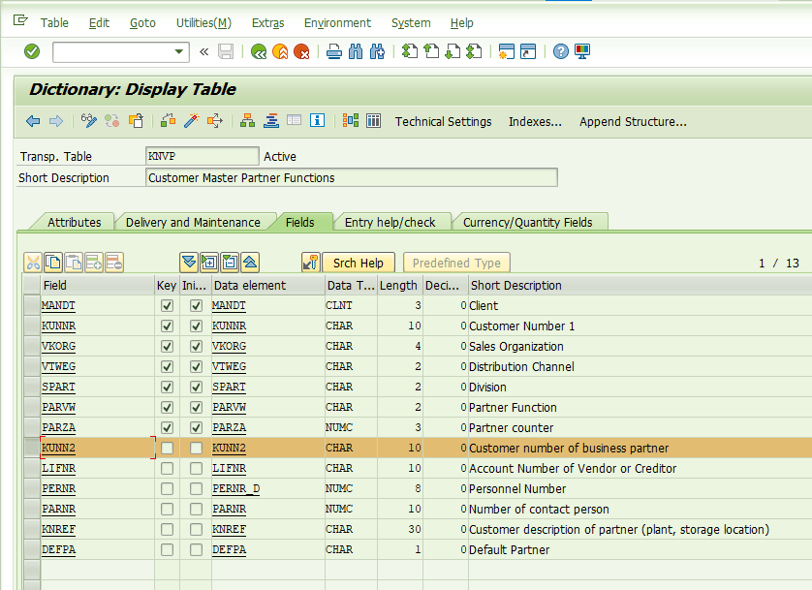This screenshot has height=590, width=812.
Task: Uncheck the Key checkbox for MANDT
Action: pos(167,305)
